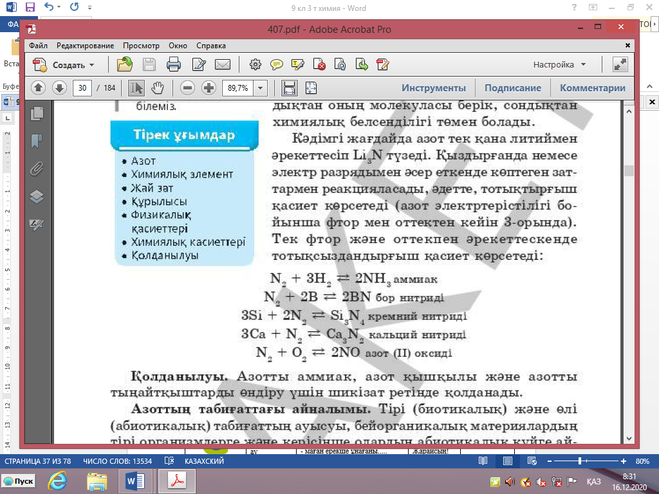This screenshot has width=659, height=494.
Task: Open the Просмотр menu
Action: click(x=141, y=46)
